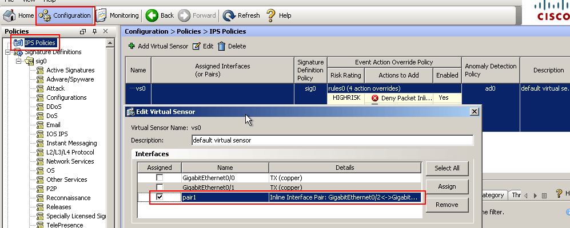Delete the selected virtual sensor
This screenshot has height=228, width=570.
[232, 46]
